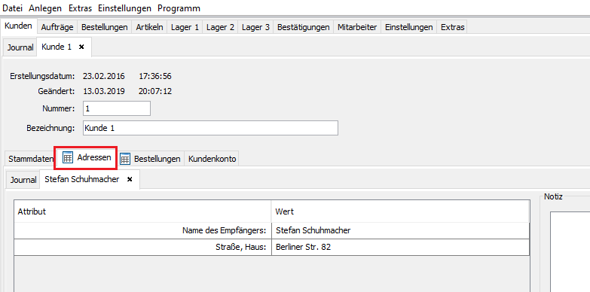The height and width of the screenshot is (292, 590).
Task: Click the modified time 20:07:12
Action: 155,91
